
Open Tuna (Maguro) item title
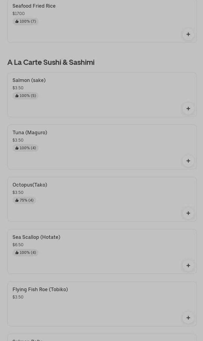pos(30,132)
